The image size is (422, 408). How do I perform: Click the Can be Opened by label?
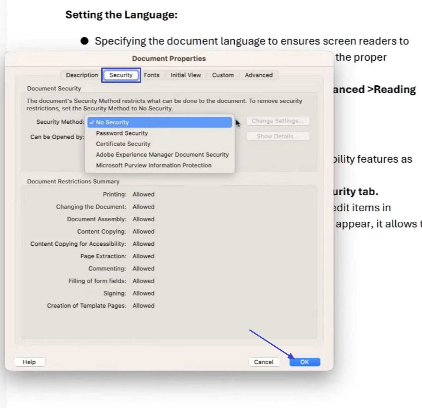pyautogui.click(x=57, y=137)
